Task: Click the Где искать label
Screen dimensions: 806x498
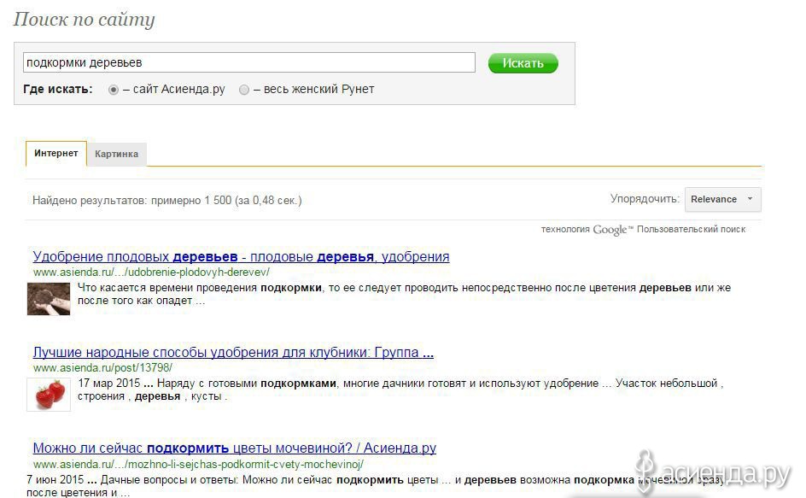Action: coord(57,89)
